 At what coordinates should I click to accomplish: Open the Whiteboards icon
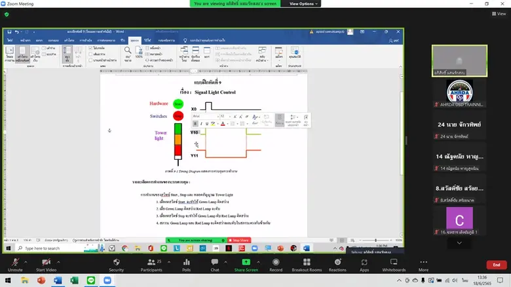(x=394, y=261)
